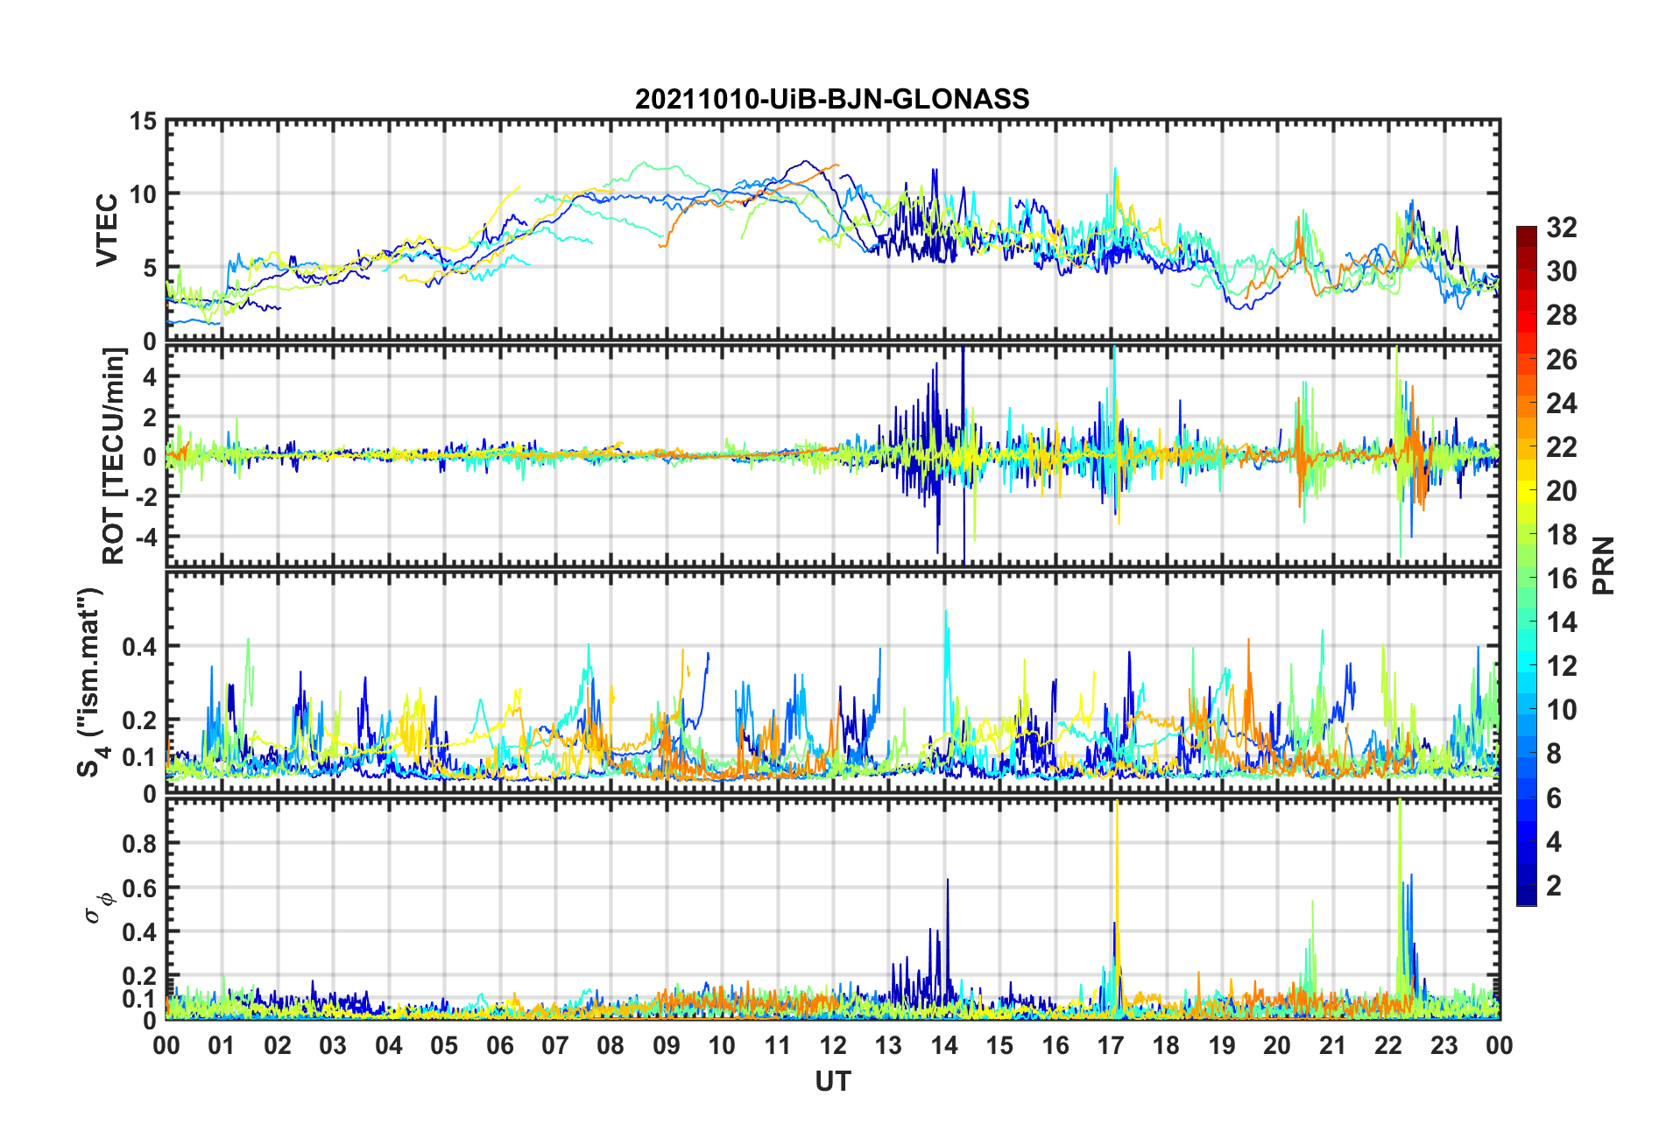The width and height of the screenshot is (1666, 1131).
Task: Click the VTEC tick label 15
Action: pyautogui.click(x=143, y=122)
